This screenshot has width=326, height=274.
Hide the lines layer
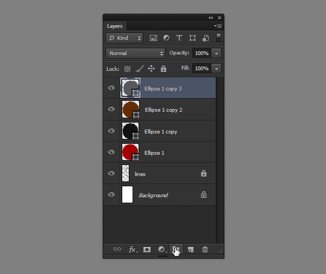(111, 174)
